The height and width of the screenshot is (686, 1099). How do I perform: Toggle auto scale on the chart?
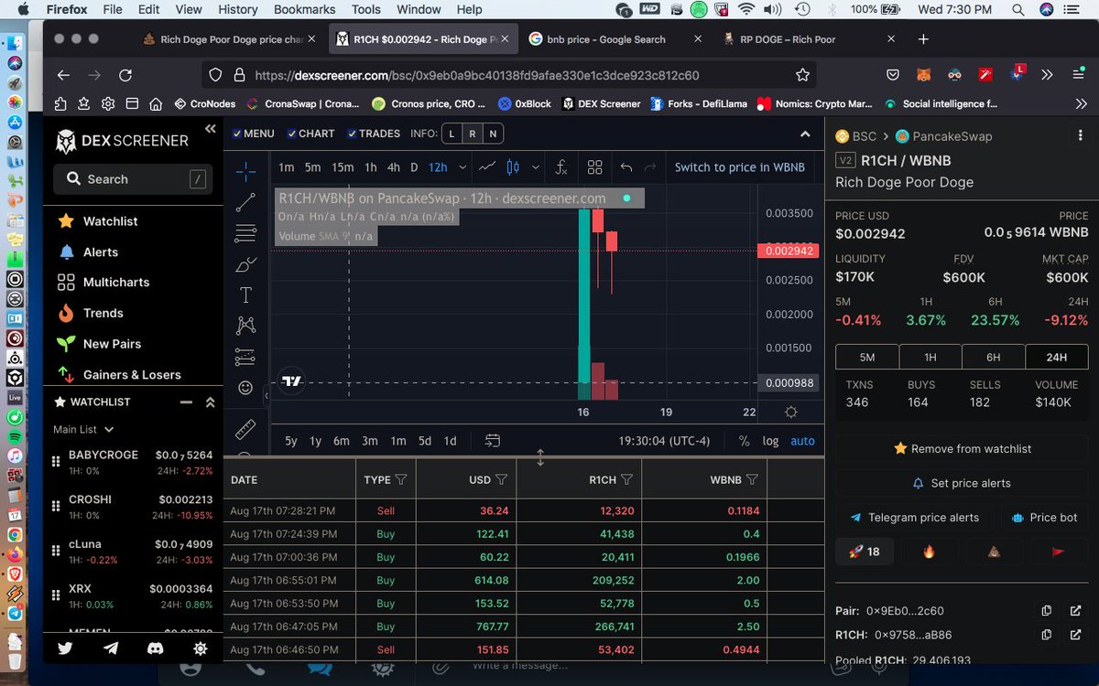tap(803, 441)
